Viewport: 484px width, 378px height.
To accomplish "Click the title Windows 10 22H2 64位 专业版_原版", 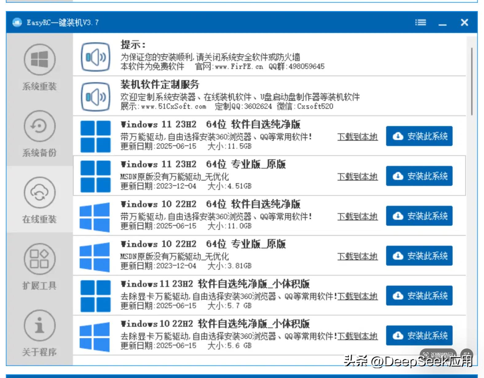I will (203, 244).
